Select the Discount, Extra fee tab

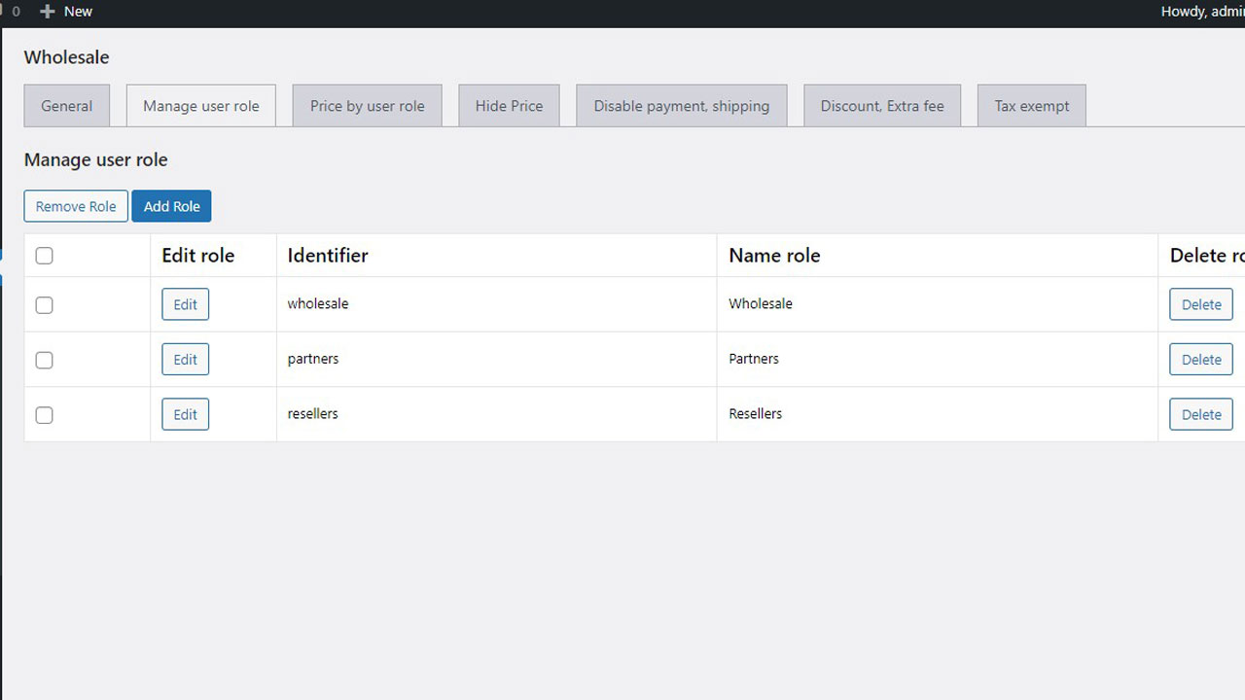tap(882, 106)
